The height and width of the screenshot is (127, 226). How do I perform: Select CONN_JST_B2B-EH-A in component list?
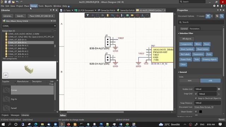17,40
